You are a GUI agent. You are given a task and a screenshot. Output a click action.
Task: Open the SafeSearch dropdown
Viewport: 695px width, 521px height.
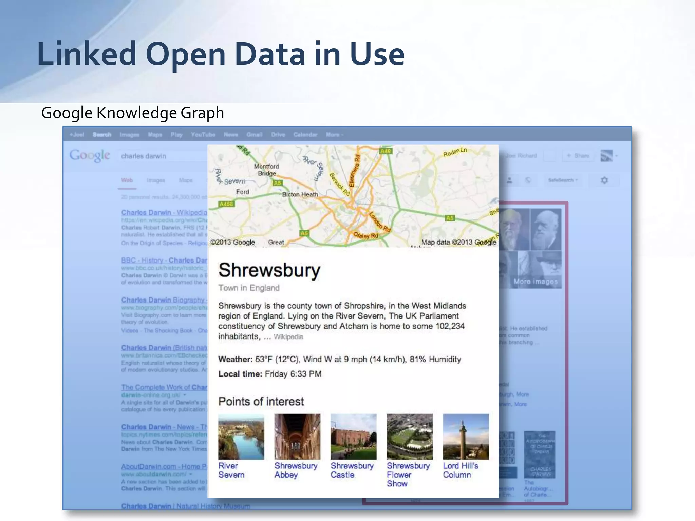pos(563,180)
